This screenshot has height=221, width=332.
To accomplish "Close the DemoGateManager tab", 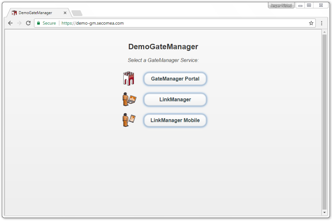I will pyautogui.click(x=65, y=13).
